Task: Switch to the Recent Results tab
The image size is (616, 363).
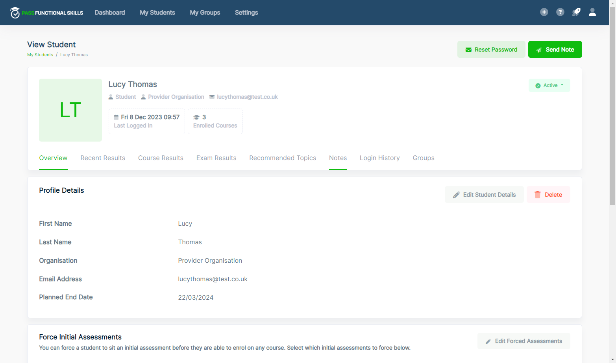Action: click(x=103, y=158)
